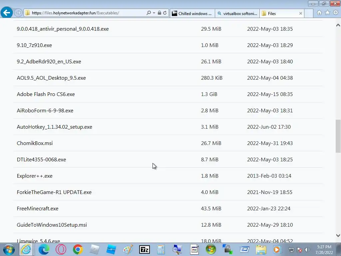
Task: Click the padlock with arrow taskbar icon
Action: (x=227, y=249)
